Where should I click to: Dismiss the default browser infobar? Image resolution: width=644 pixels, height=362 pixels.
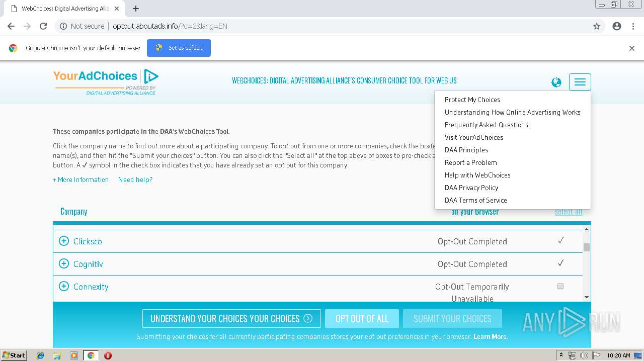[632, 48]
